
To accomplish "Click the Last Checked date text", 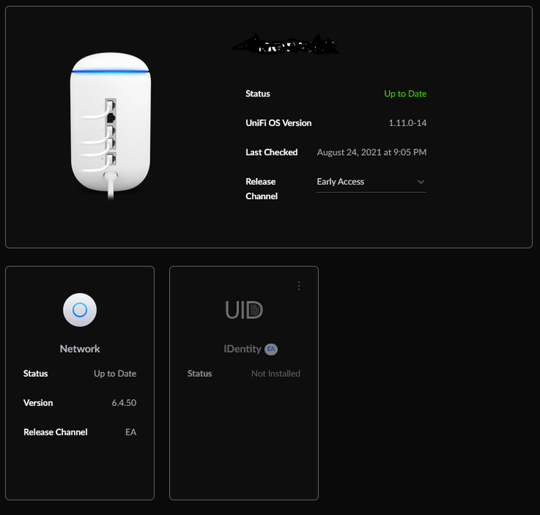I will pos(372,152).
